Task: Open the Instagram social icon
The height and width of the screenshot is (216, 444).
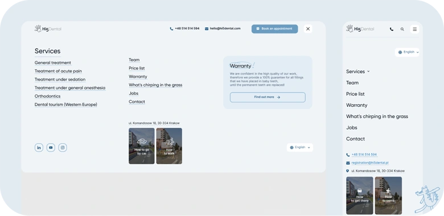Action: pyautogui.click(x=63, y=148)
